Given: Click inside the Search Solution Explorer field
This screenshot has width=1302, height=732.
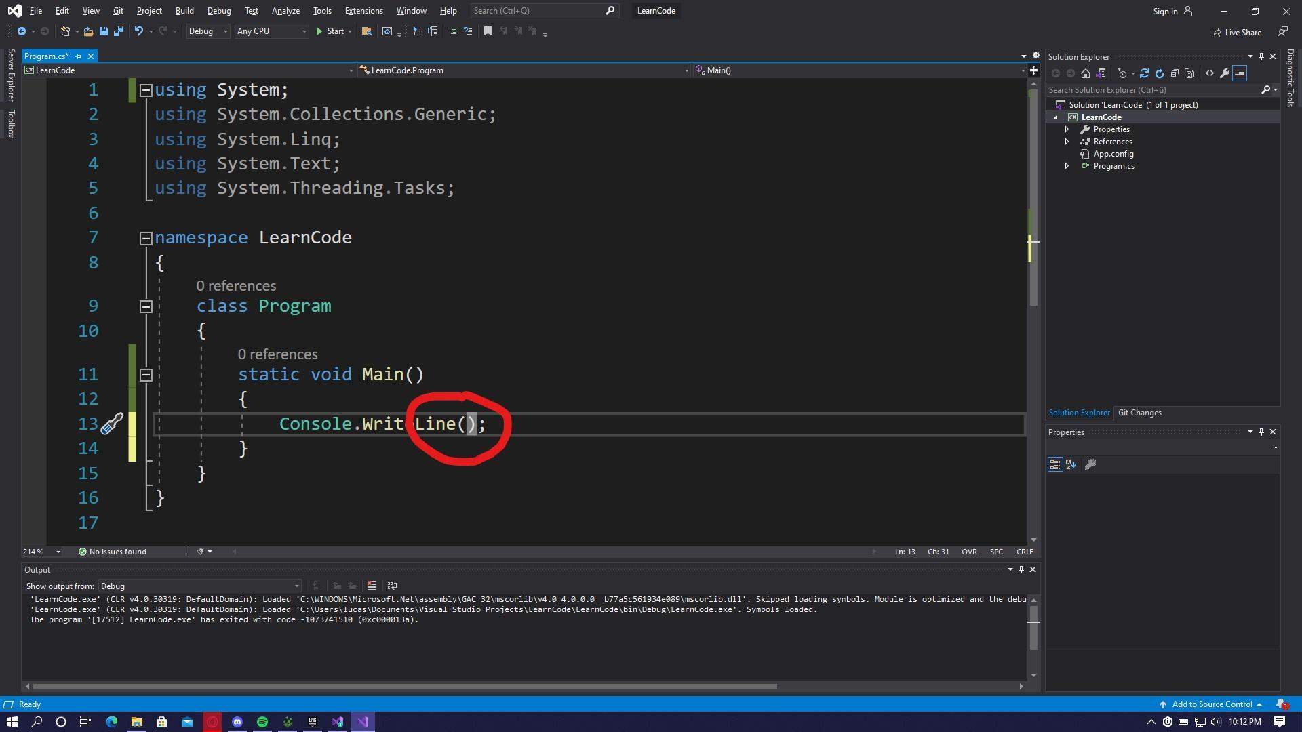Looking at the screenshot, I should 1153,89.
